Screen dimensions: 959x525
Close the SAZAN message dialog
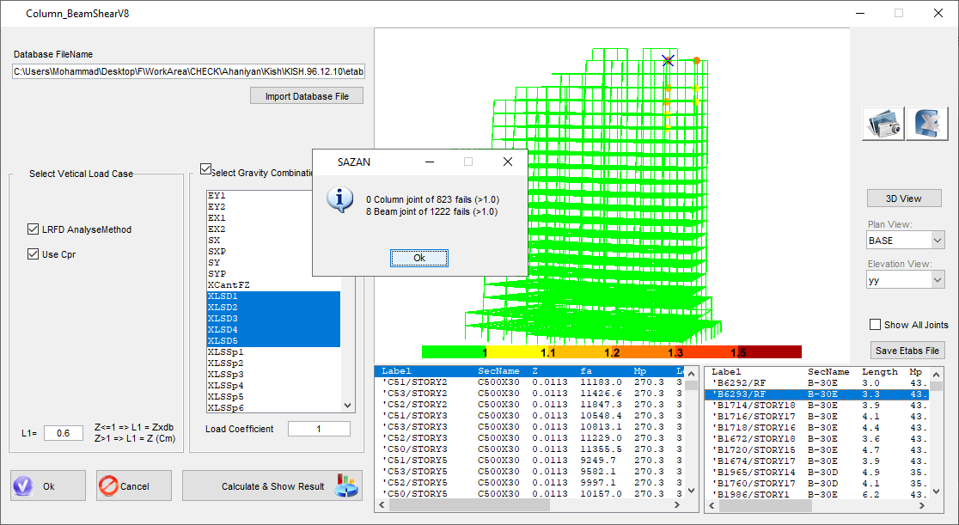pos(507,162)
